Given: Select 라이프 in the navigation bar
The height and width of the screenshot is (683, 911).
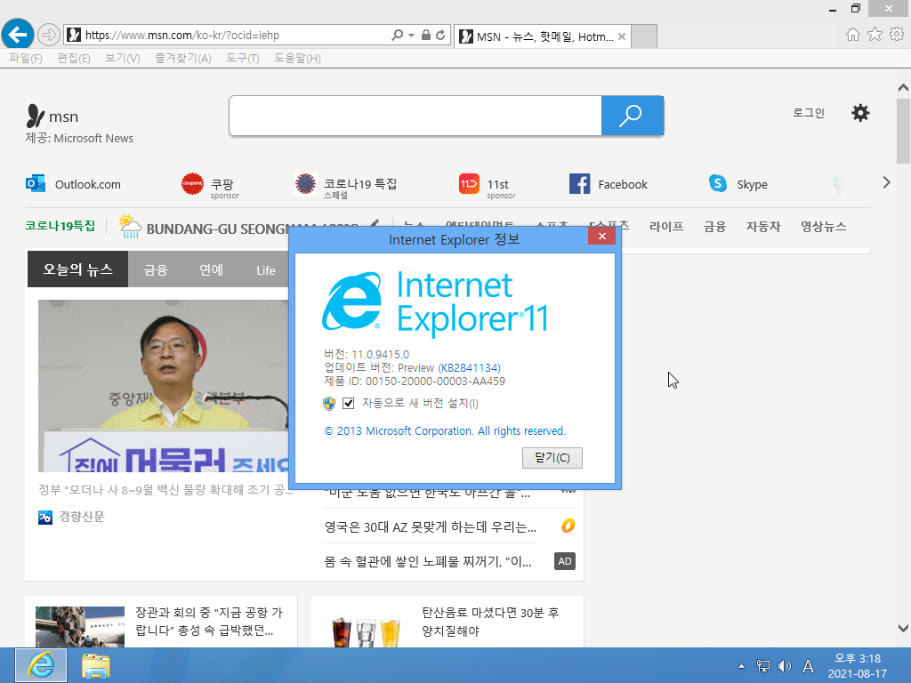Looking at the screenshot, I should click(666, 227).
